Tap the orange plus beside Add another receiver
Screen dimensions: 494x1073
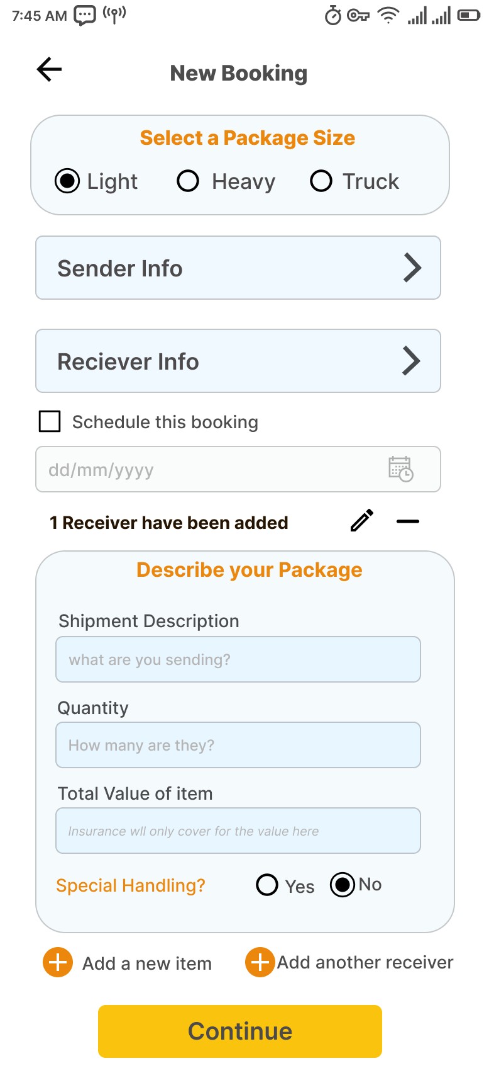[260, 962]
